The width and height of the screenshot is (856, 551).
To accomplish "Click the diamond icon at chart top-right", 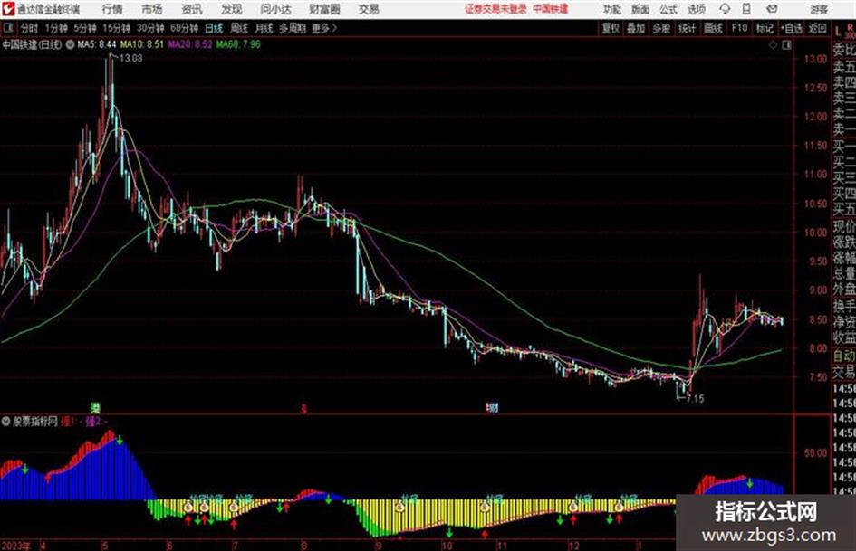I will (773, 45).
